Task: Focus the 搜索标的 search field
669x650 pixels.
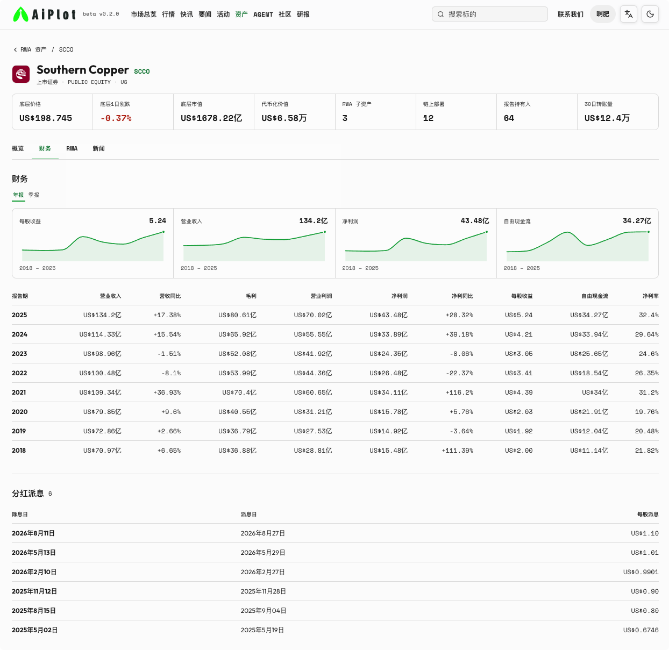Action: click(x=490, y=14)
